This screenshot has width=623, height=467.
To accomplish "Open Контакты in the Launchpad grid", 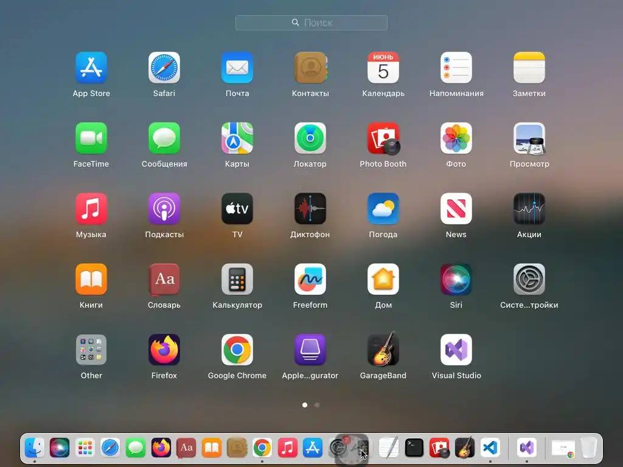I will [310, 67].
